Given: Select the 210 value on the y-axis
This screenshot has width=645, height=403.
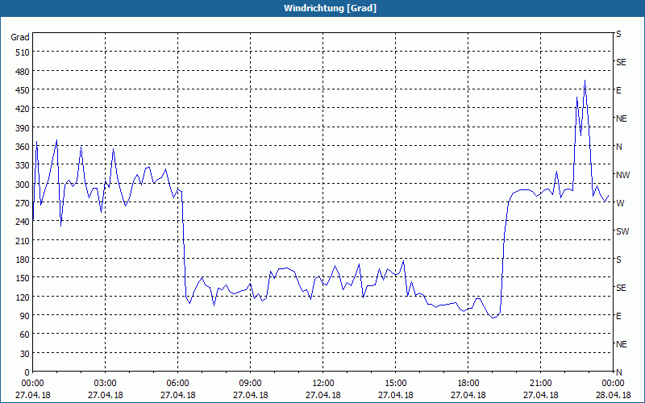Looking at the screenshot, I should coord(23,240).
